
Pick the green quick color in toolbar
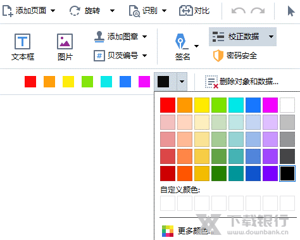point(87,82)
